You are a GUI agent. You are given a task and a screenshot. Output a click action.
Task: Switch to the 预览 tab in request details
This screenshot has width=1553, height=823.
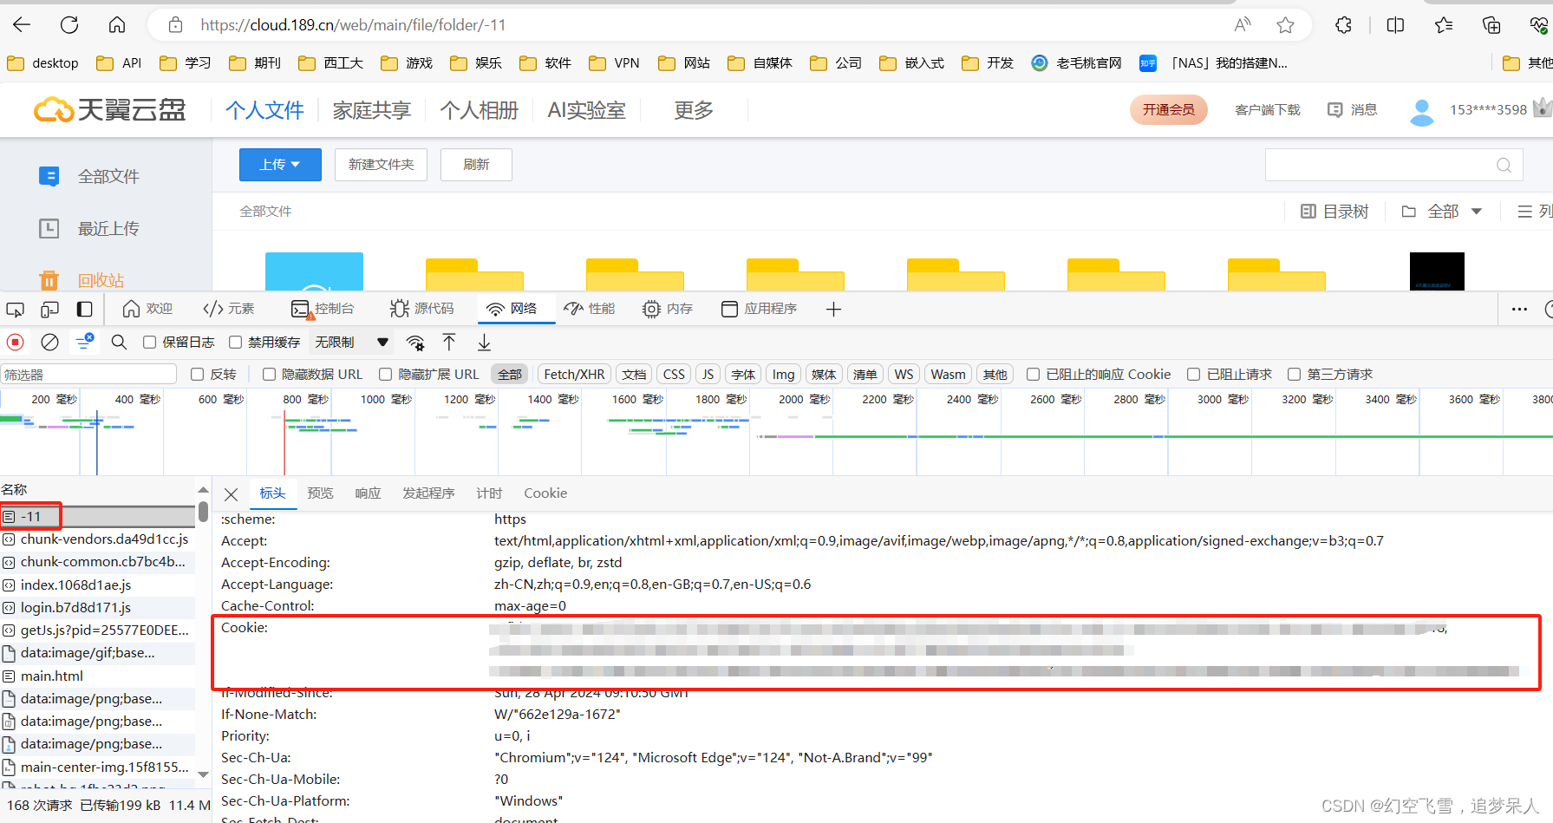pyautogui.click(x=320, y=493)
